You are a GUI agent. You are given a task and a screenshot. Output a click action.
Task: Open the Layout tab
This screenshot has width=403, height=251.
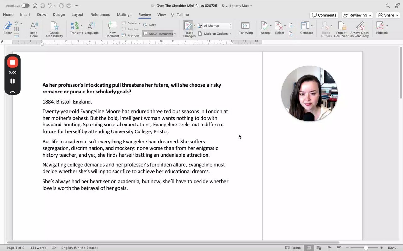point(77,15)
